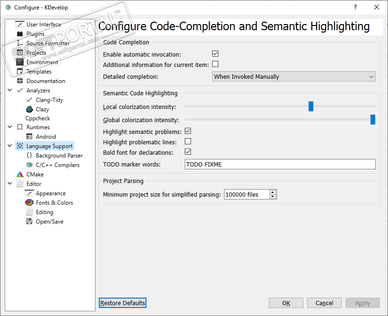Collapse the Analyzers tree section
The height and width of the screenshot is (316, 388).
coord(9,90)
